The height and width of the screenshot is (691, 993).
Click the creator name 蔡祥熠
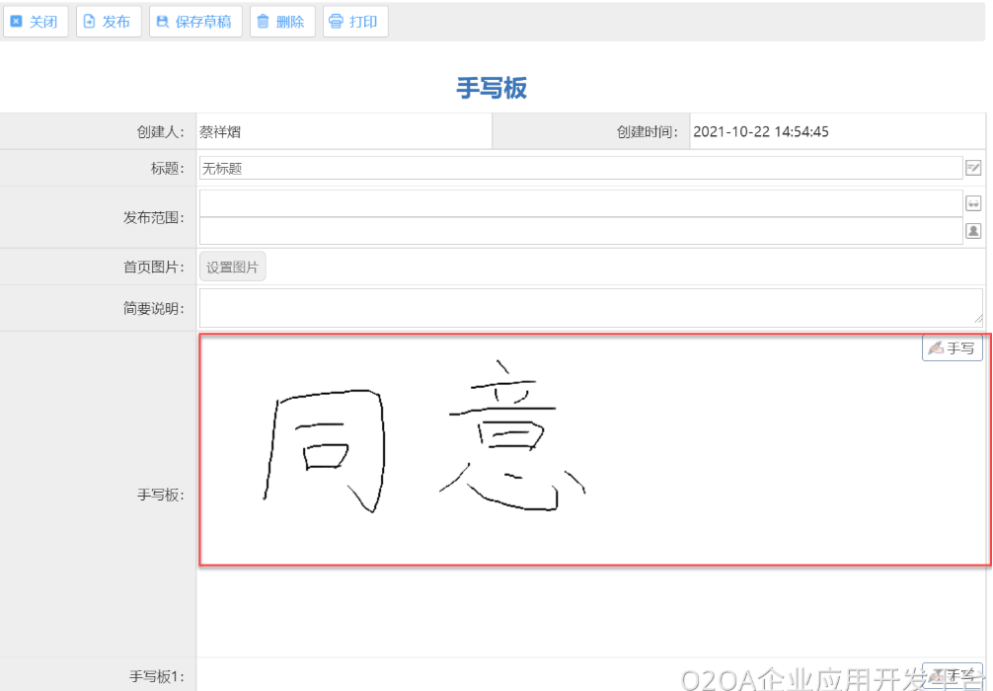(220, 132)
